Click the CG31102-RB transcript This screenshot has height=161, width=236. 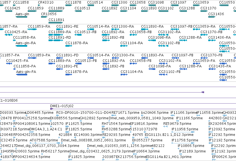pos(163,46)
